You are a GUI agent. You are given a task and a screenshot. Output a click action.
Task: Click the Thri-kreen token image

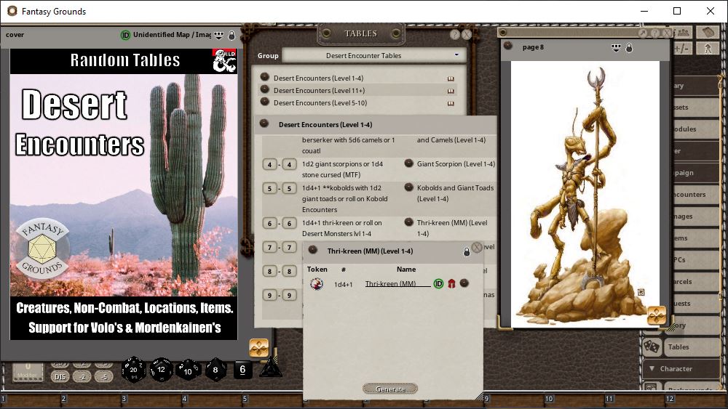coord(317,283)
